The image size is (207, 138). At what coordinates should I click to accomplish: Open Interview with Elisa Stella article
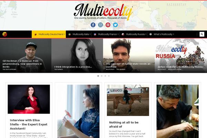(x=29, y=124)
